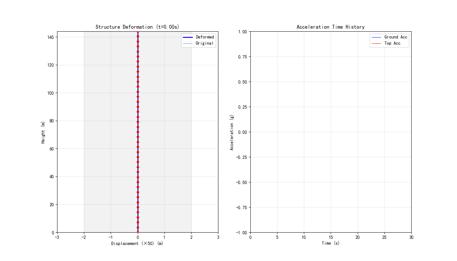Click the −3 tick on Displacement axis
The height and width of the screenshot is (261, 457).
(x=57, y=237)
